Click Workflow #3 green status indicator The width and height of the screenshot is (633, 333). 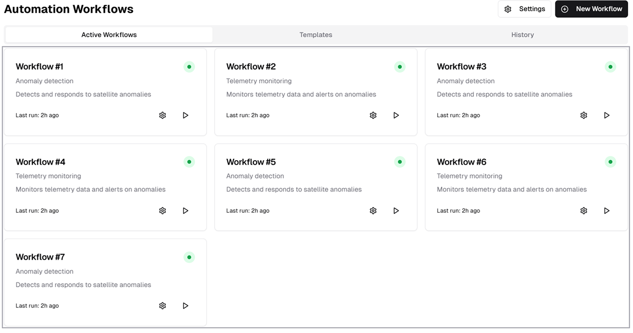tap(610, 67)
